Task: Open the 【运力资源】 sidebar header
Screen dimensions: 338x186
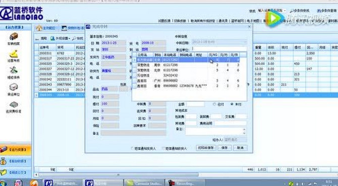Action: pos(15,27)
